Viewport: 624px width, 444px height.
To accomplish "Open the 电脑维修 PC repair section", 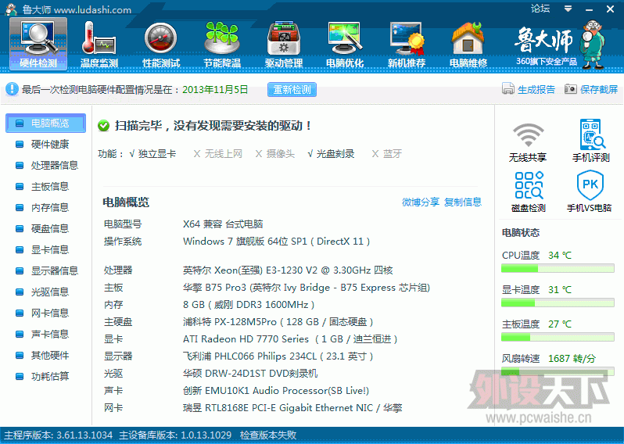I will (468, 44).
